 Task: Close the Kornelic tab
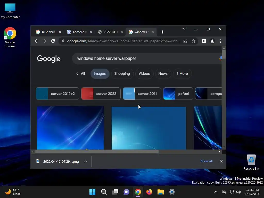tap(91, 32)
